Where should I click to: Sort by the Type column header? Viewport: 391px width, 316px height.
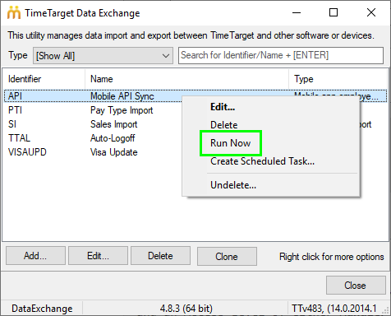tap(338, 79)
